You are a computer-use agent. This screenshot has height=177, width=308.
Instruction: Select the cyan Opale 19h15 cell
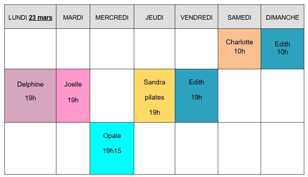pos(112,148)
